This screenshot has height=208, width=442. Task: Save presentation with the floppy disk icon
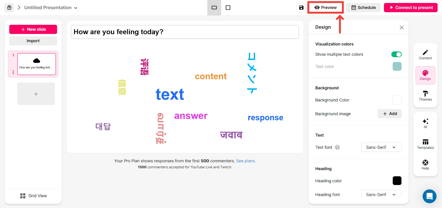pos(301,7)
